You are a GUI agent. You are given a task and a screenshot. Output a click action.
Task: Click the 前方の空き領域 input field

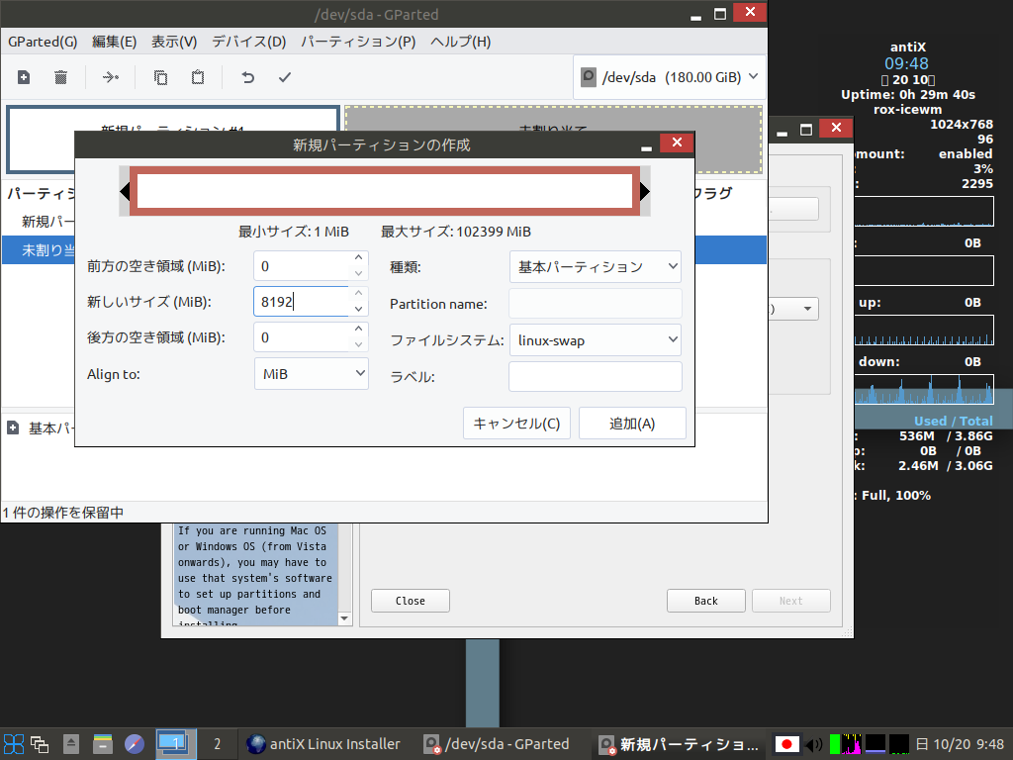click(301, 266)
